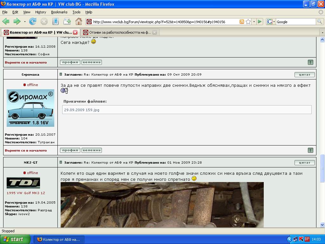Bookmark this page with the star icon

pos(248,22)
